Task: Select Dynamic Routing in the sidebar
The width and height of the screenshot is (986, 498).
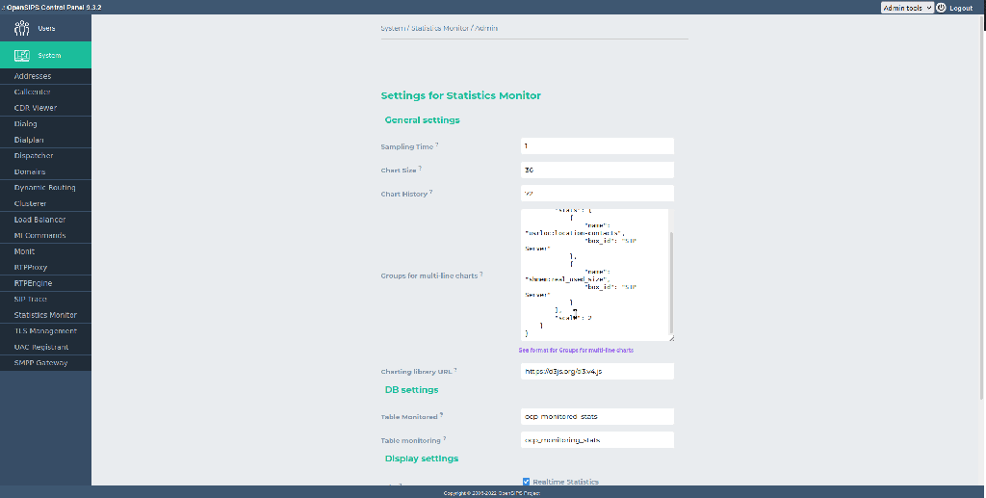Action: pos(44,187)
